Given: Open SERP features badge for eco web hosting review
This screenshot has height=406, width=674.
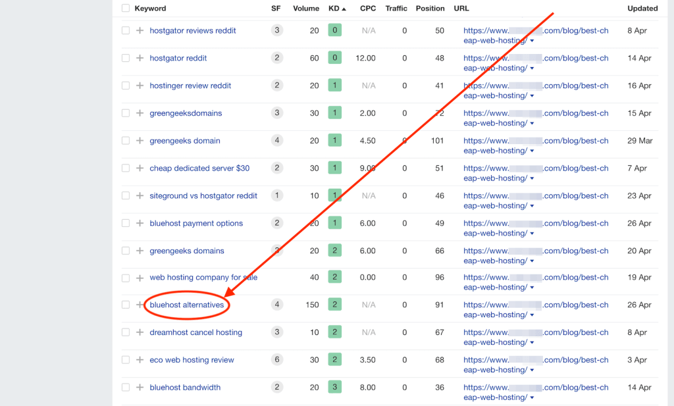Looking at the screenshot, I should click(x=277, y=359).
